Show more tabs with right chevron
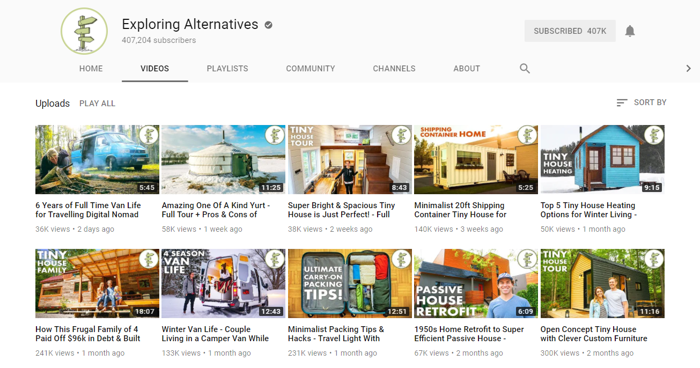This screenshot has height=368, width=700. [689, 68]
